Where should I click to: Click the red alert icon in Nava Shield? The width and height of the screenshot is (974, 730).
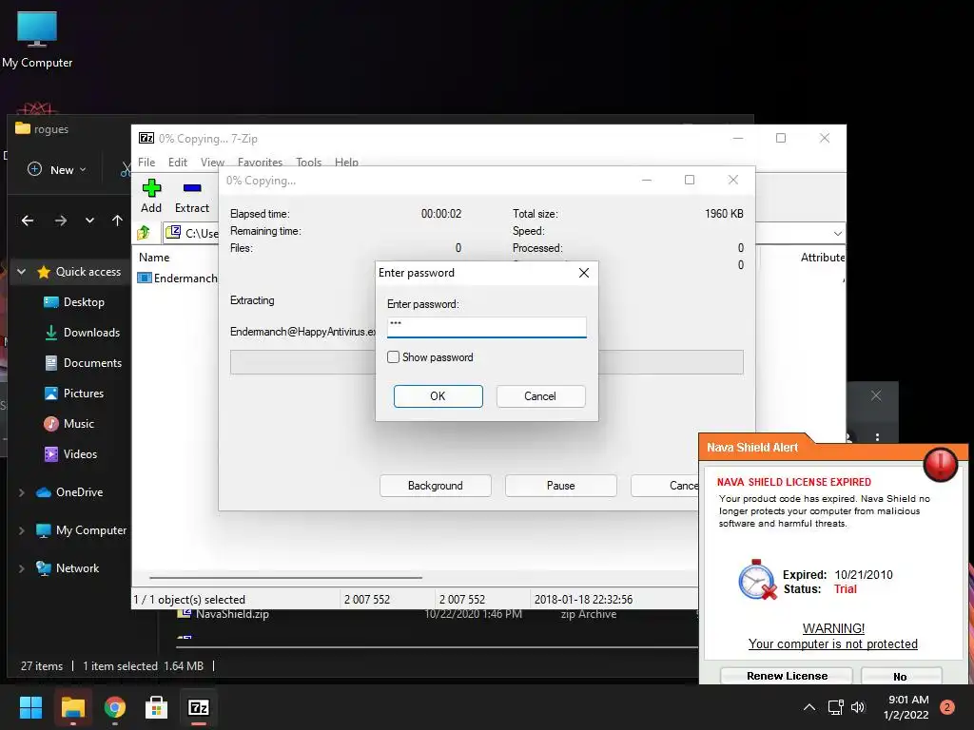tap(941, 464)
